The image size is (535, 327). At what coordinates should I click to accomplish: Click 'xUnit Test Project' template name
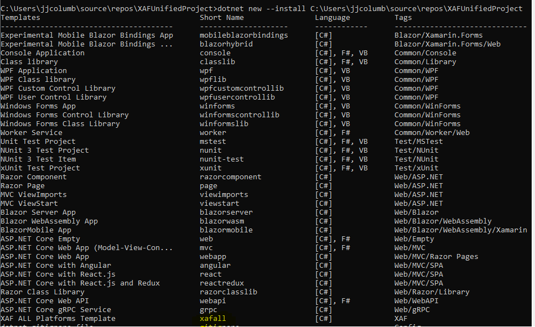(x=40, y=168)
